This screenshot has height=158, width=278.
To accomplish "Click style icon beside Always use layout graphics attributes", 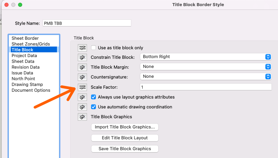I will point(82,97).
